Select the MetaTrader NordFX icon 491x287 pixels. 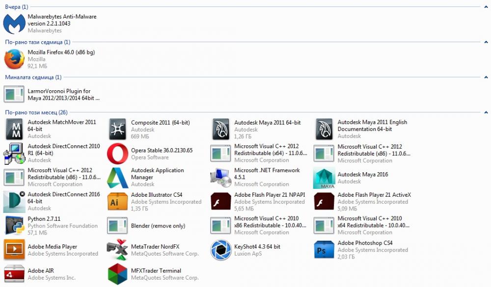[x=117, y=249]
